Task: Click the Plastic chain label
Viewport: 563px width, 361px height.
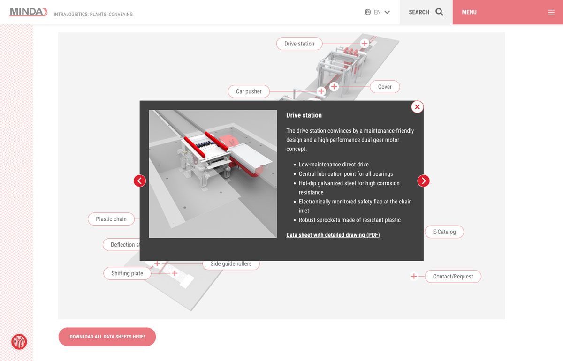Action: pyautogui.click(x=111, y=219)
